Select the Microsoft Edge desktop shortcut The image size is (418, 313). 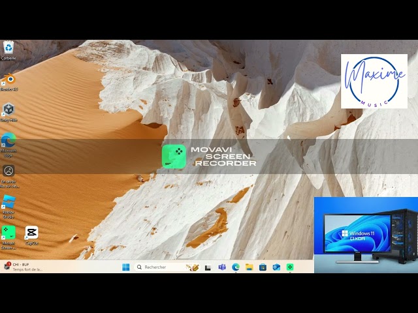[8, 145]
